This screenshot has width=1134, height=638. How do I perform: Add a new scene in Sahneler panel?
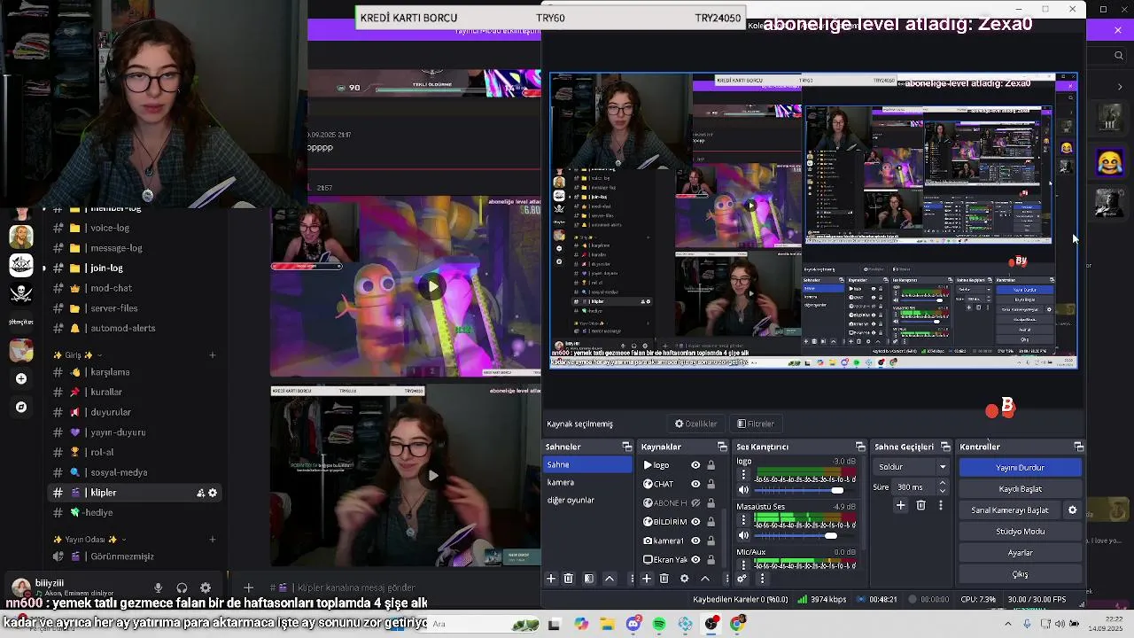coord(551,579)
